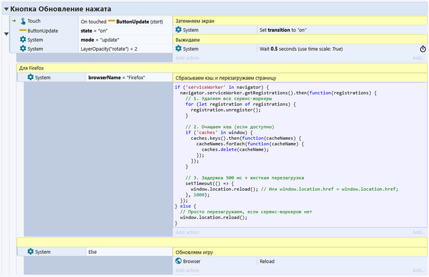This screenshot has height=277, width=429.
Task: Click Add action under Browser Reload
Action: tap(188, 270)
